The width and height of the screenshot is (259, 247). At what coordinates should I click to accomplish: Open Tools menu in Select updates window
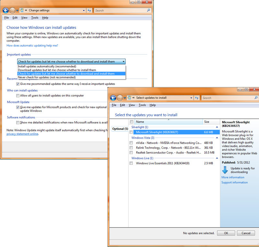pyautogui.click(x=142, y=105)
